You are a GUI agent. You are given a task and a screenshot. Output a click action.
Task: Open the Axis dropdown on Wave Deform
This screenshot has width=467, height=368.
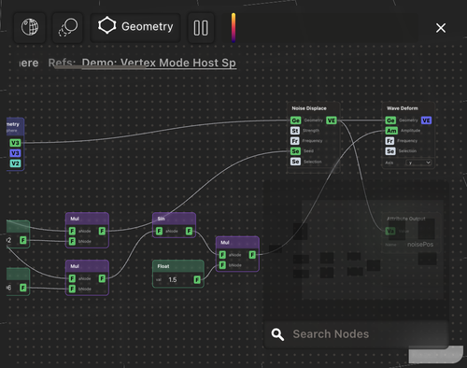tap(418, 163)
